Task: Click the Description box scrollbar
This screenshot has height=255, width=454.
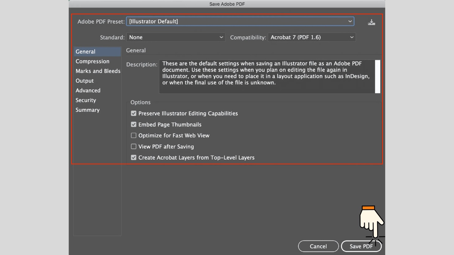Action: click(378, 76)
